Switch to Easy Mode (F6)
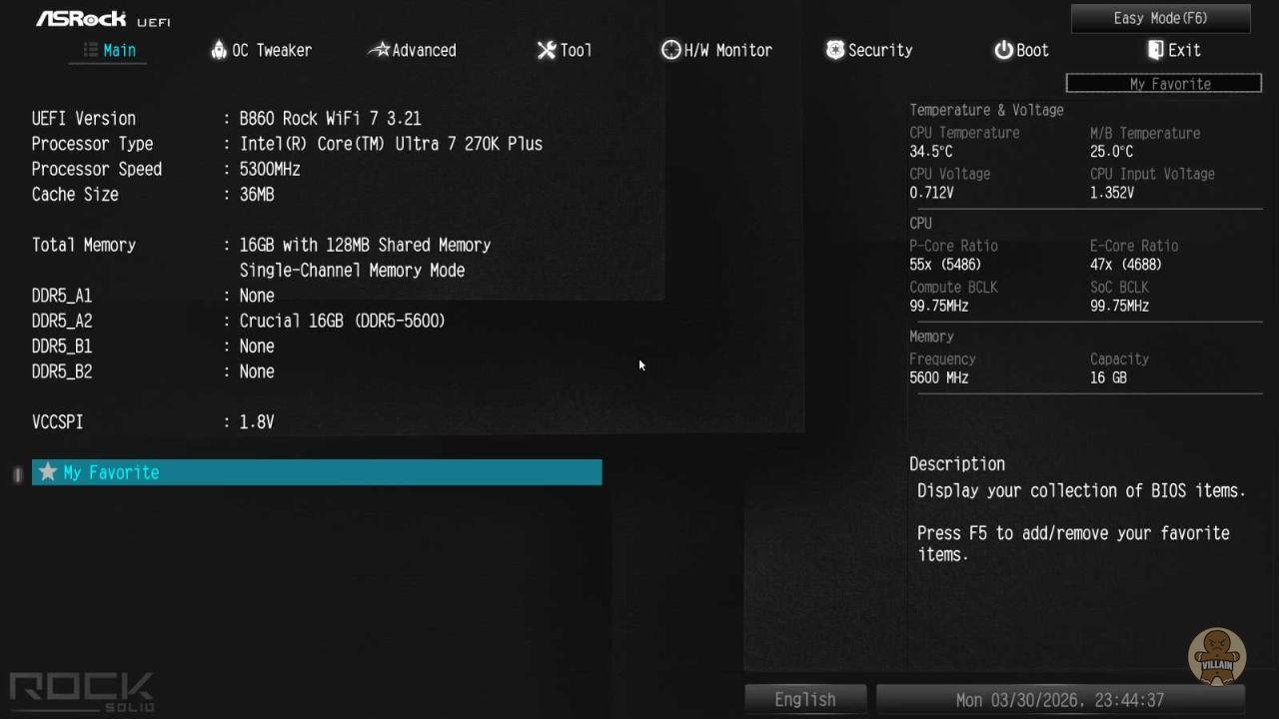Screen dimensions: 1279x719 click(1160, 18)
